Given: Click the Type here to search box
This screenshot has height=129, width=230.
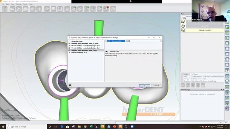Looking at the screenshot, I should pos(26,126).
